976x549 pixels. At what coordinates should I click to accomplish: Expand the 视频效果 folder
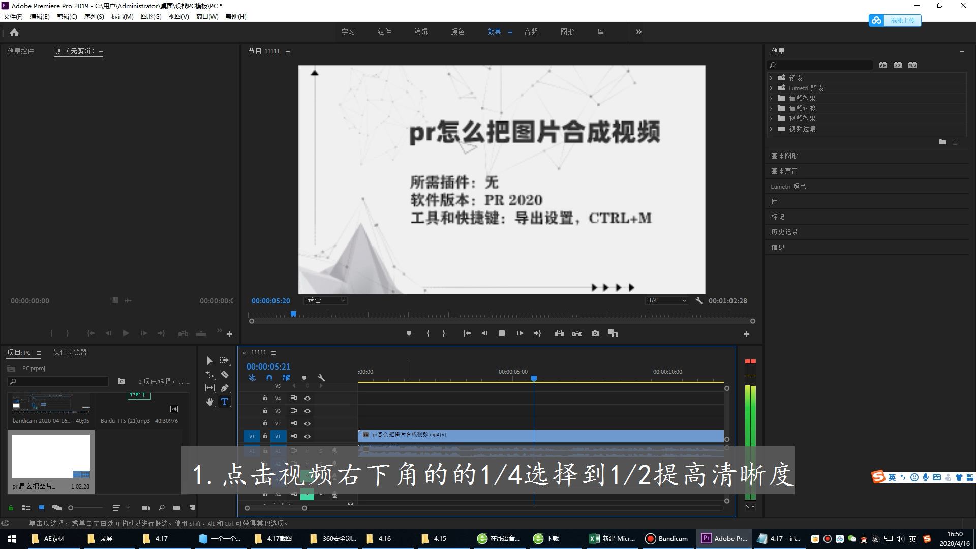pyautogui.click(x=771, y=118)
